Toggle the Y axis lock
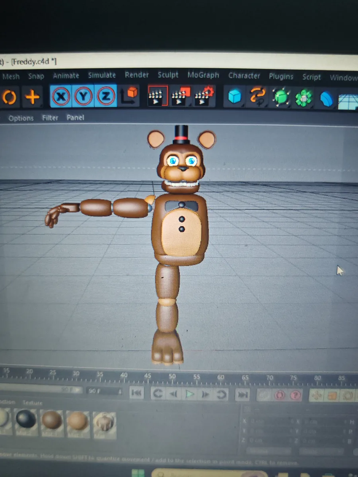 [84, 96]
